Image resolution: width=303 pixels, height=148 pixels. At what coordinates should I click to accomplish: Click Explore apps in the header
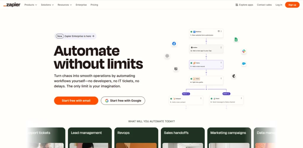click(244, 5)
